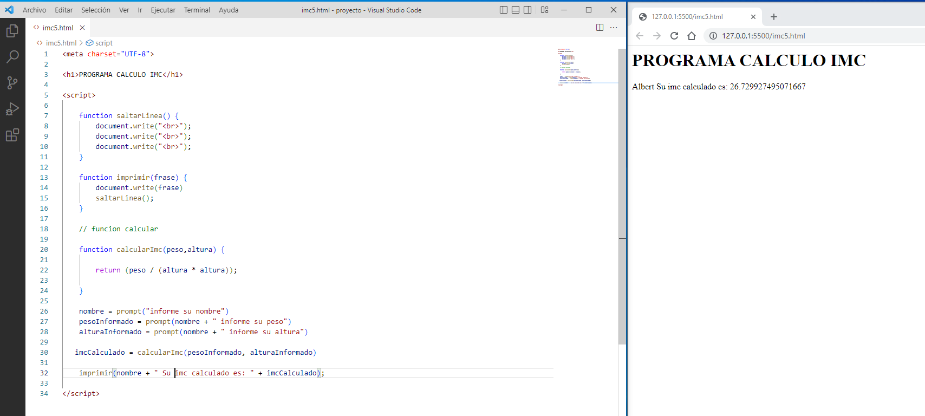
Task: Click the nombre prompt line 26
Action: click(154, 311)
